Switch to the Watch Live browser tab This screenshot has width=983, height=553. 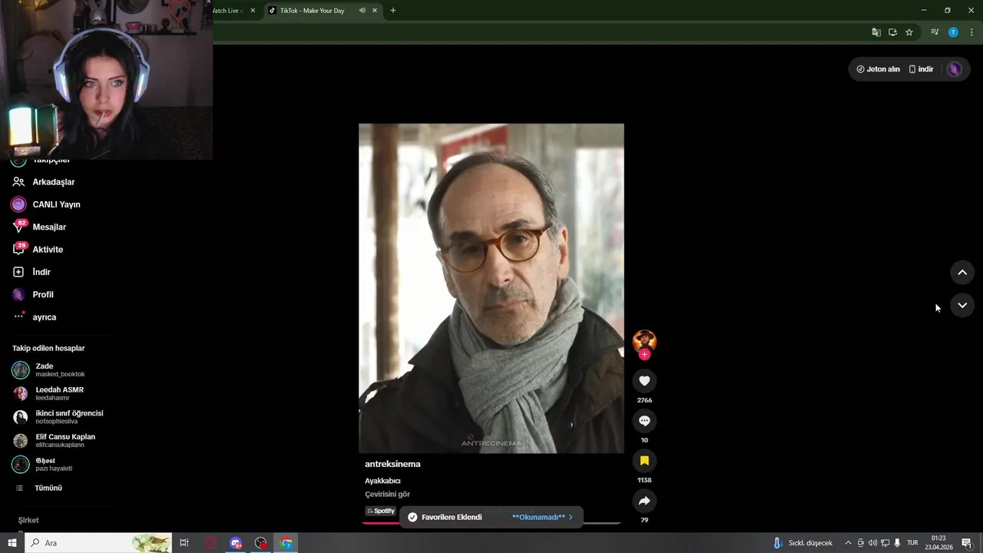point(228,11)
